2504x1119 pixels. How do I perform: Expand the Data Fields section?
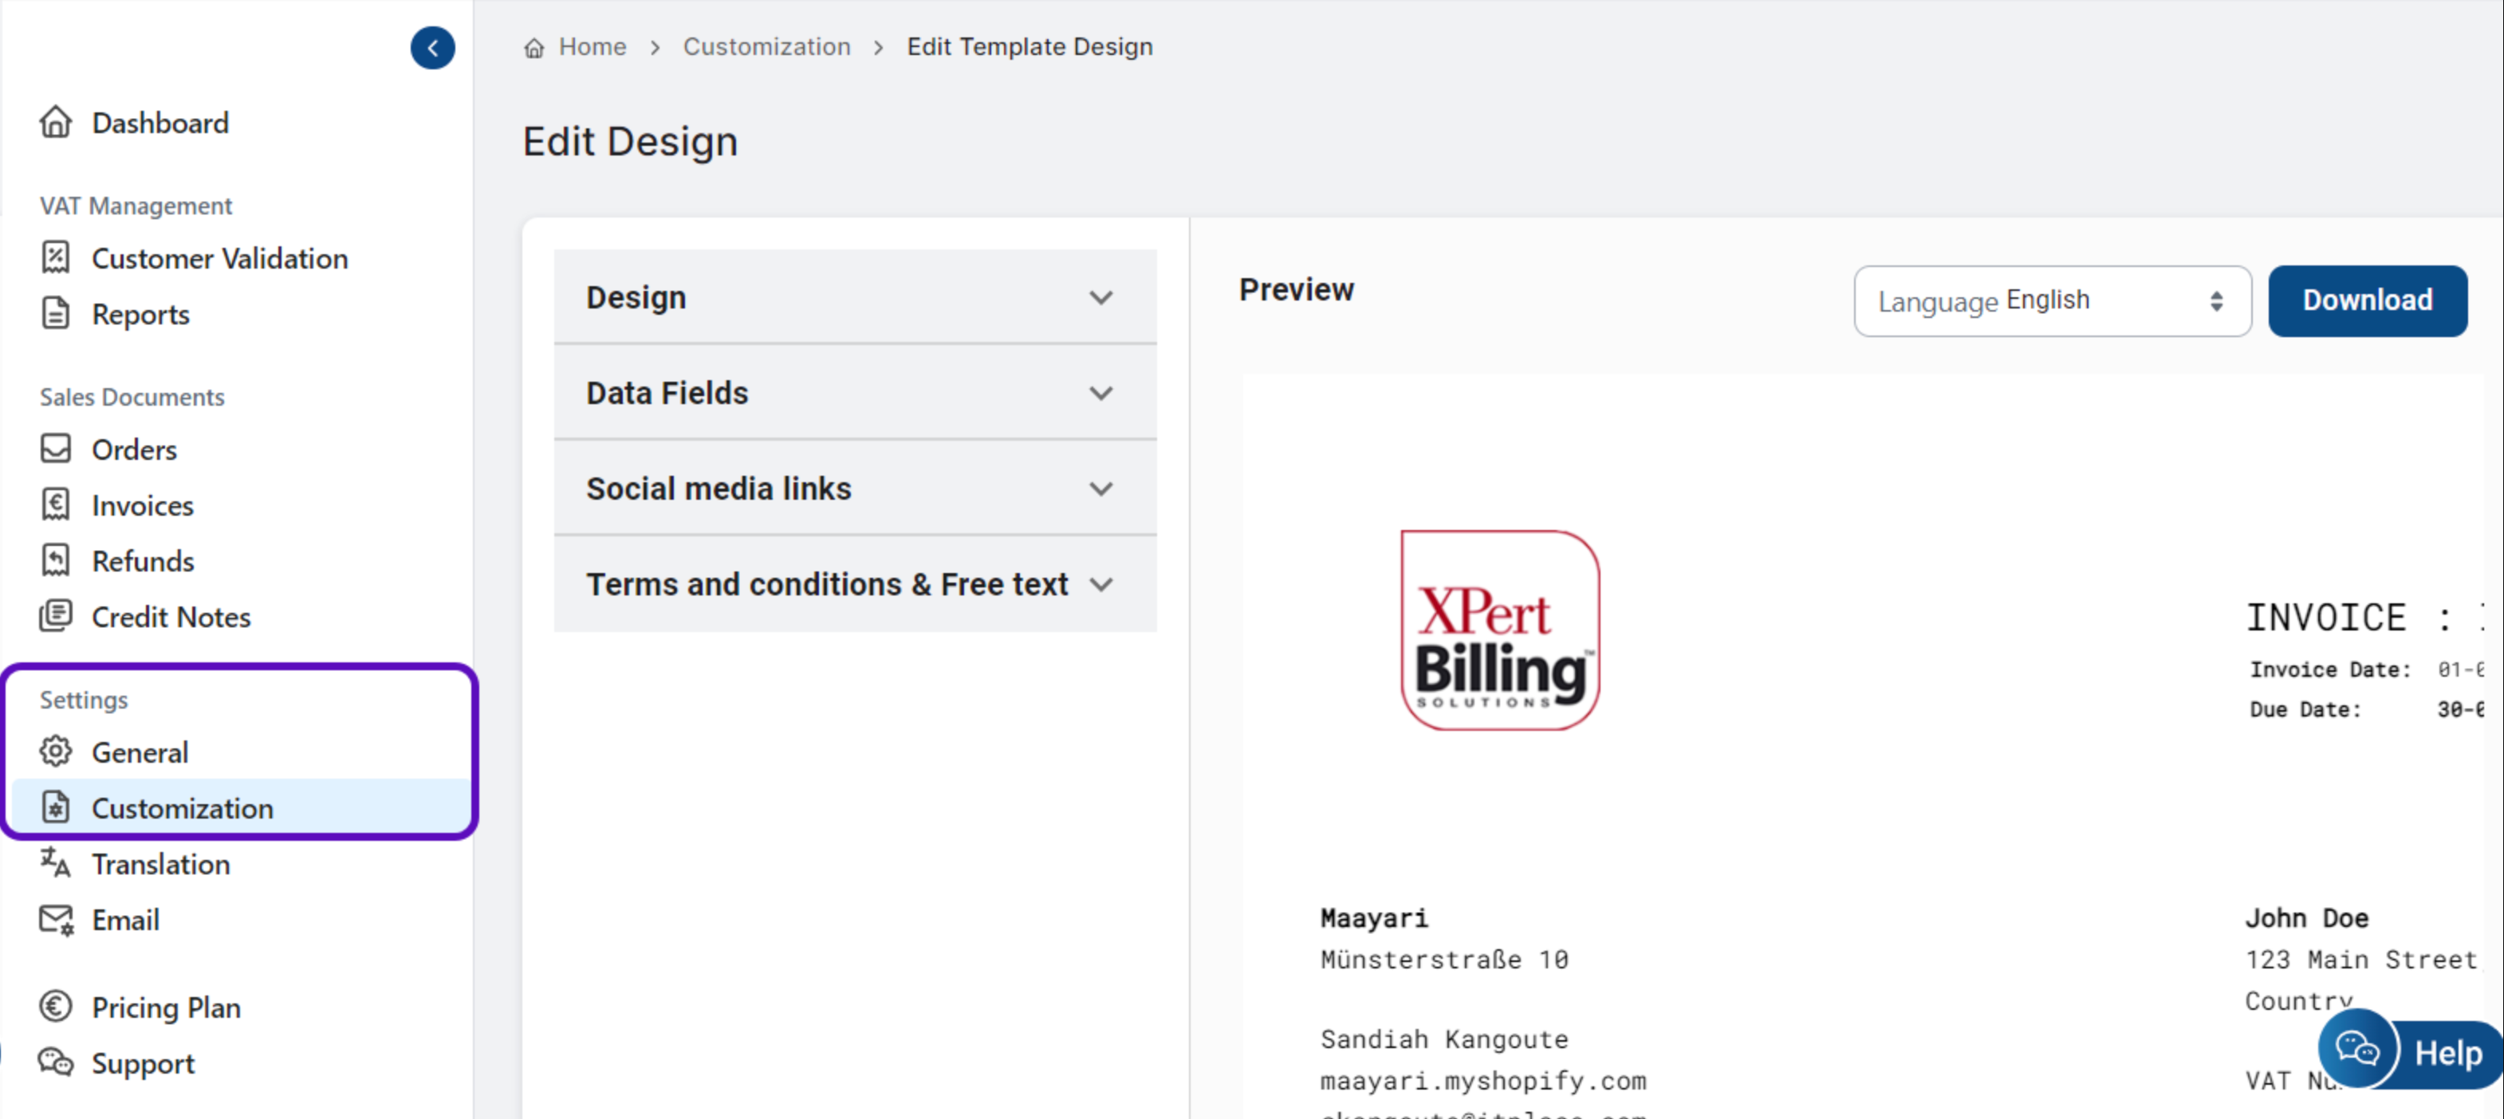click(854, 392)
